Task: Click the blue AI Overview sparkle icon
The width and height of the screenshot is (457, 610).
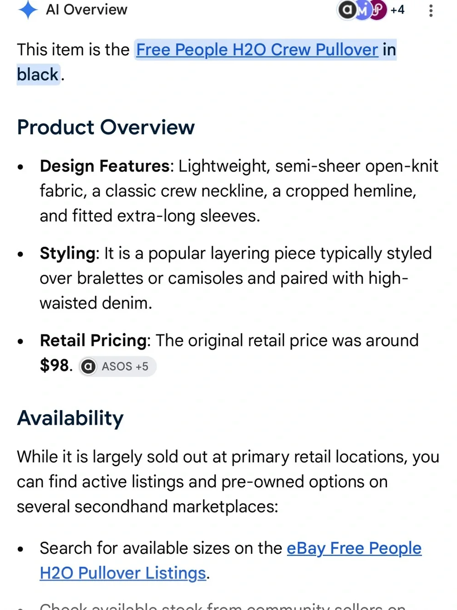Action: pos(28,10)
